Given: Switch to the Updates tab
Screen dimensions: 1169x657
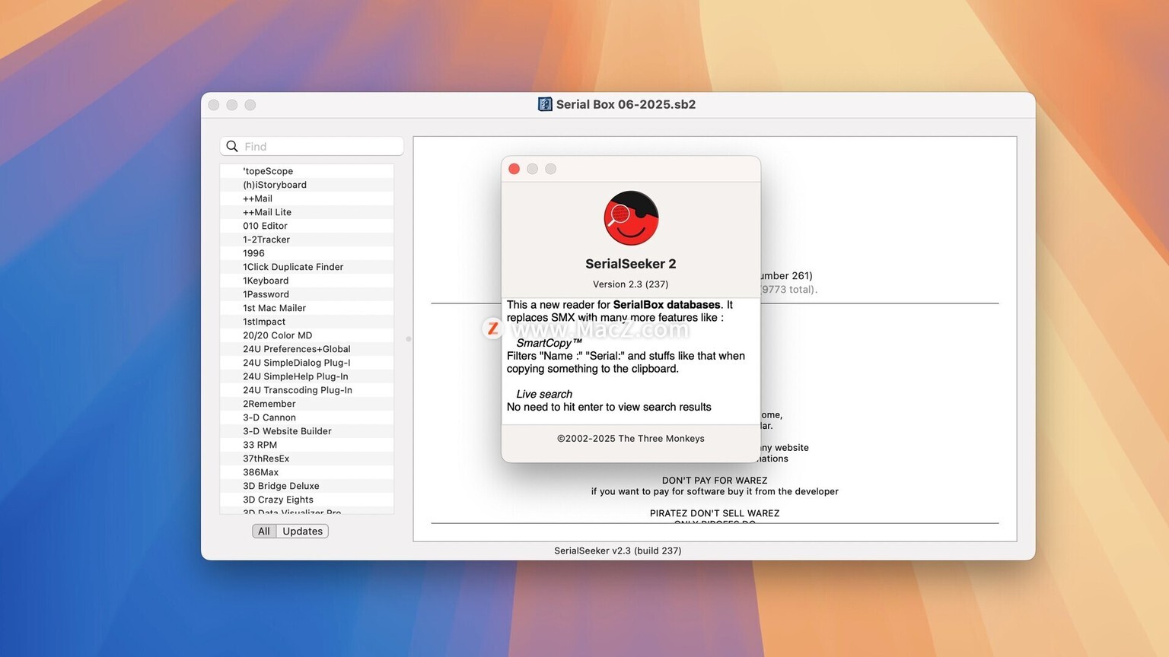Looking at the screenshot, I should (x=303, y=531).
